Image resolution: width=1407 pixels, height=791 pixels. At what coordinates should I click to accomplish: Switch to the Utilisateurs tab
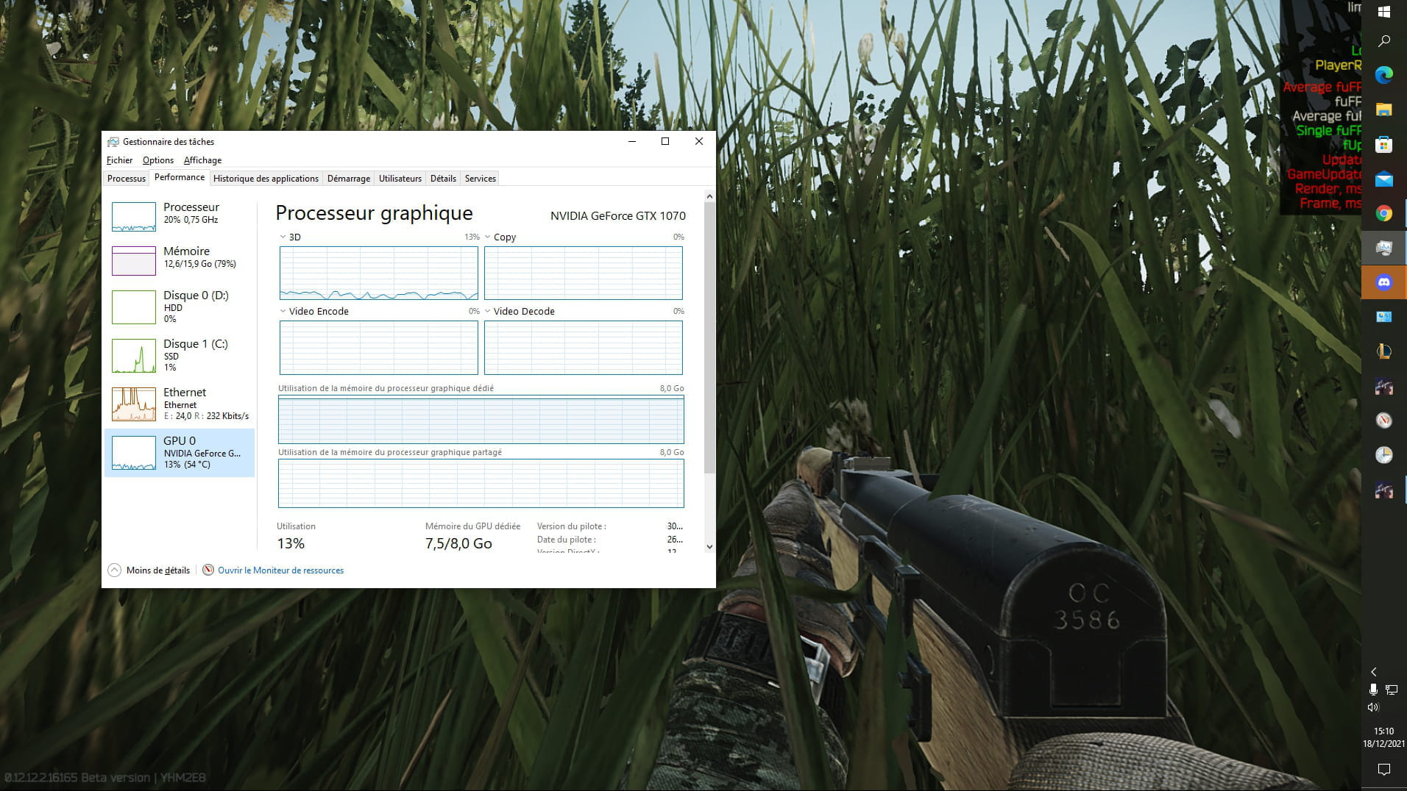(400, 178)
